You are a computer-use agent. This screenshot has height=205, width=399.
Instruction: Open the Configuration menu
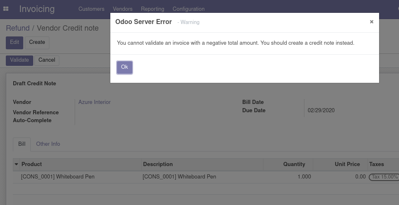coord(189,9)
